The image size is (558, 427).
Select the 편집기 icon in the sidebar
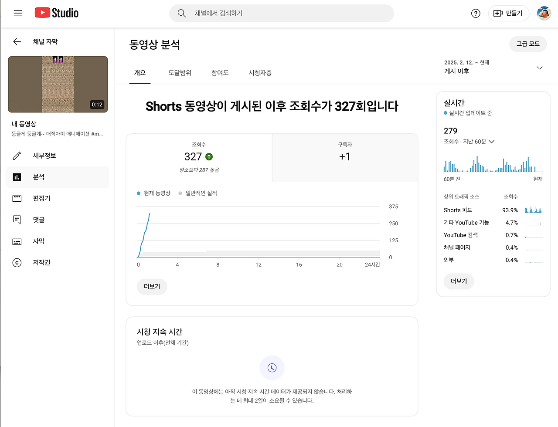click(17, 198)
